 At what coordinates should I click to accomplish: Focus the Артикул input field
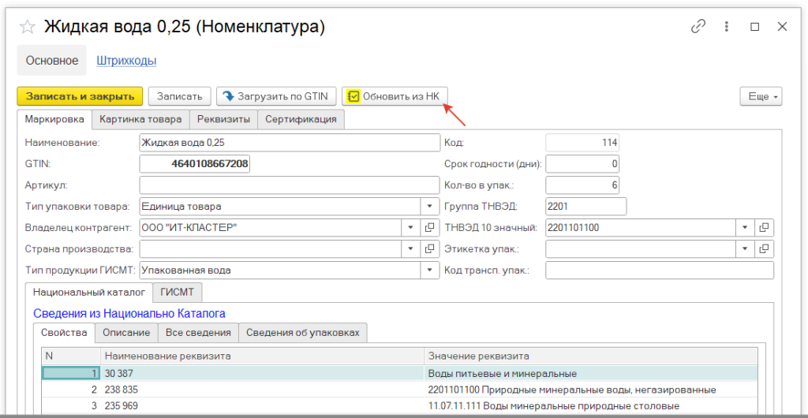click(290, 185)
